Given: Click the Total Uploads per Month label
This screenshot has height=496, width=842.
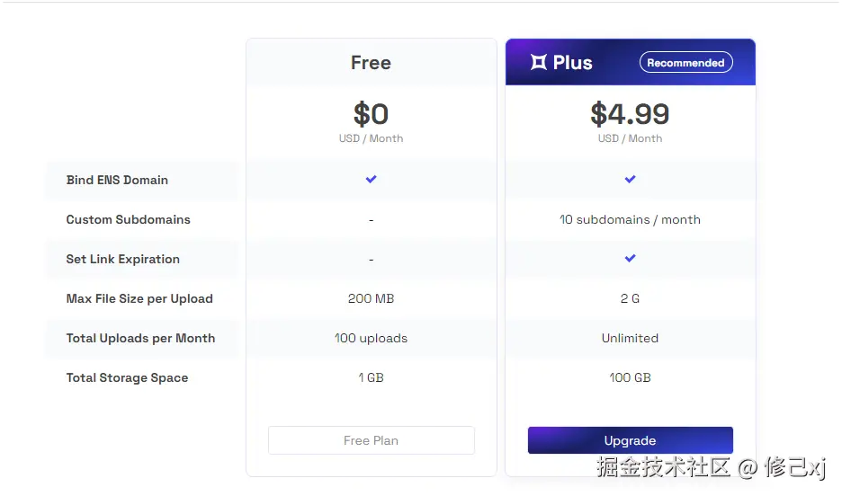Looking at the screenshot, I should coord(140,338).
